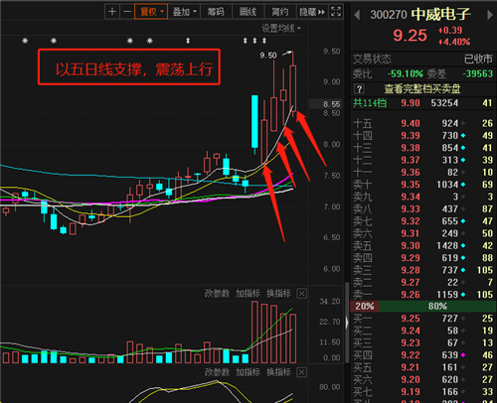Screen dimensions: 497x403
Task: Open the 复权 dropdown
Action: 151,12
